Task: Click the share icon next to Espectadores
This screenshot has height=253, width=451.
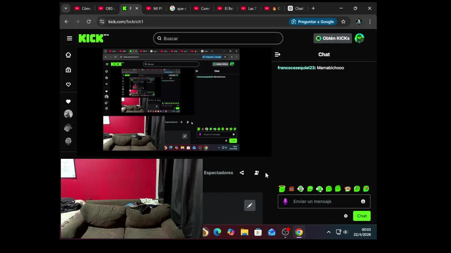Action: 242,173
